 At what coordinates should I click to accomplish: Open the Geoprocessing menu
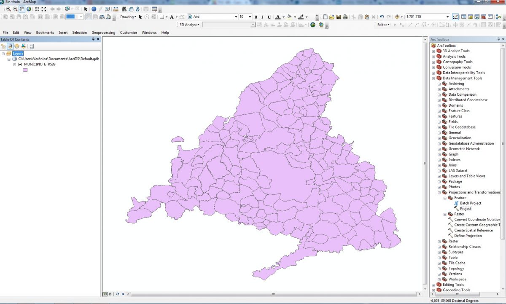point(103,32)
